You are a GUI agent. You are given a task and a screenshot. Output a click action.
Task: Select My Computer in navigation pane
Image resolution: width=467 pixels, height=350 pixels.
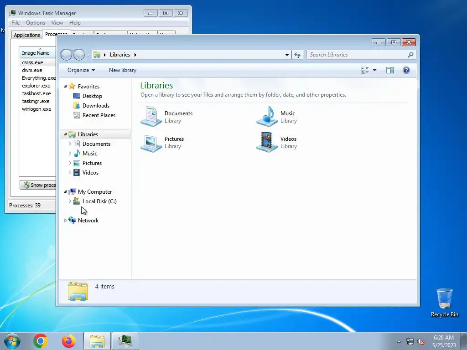click(x=95, y=192)
